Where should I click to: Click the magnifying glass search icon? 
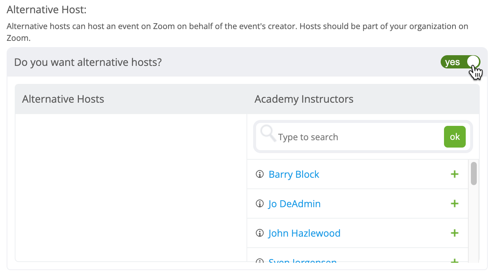click(268, 134)
